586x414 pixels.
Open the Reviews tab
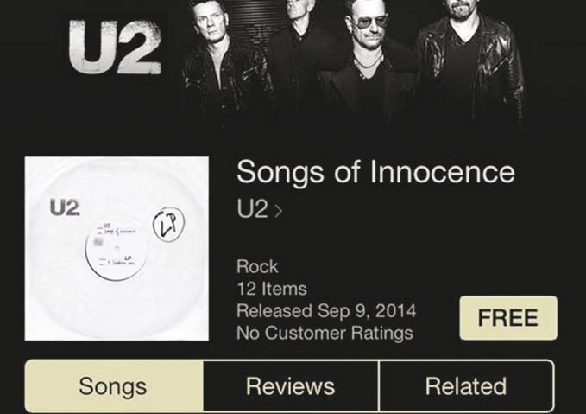point(291,386)
